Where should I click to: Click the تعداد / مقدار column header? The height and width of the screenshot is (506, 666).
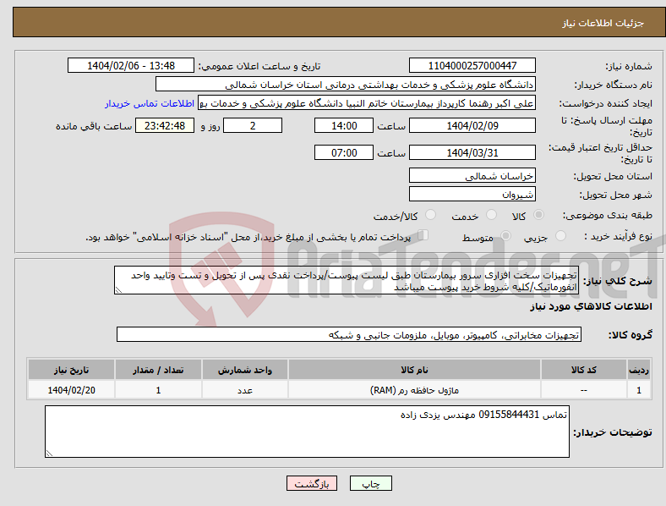tap(158, 370)
